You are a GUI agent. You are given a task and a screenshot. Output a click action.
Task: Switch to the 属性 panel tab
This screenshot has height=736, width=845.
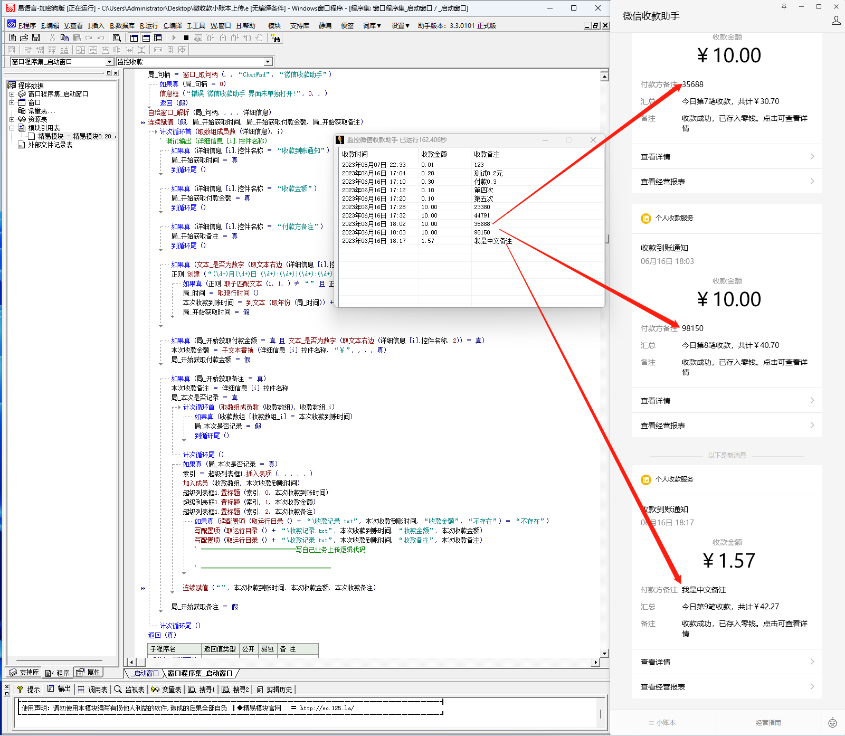click(88, 672)
